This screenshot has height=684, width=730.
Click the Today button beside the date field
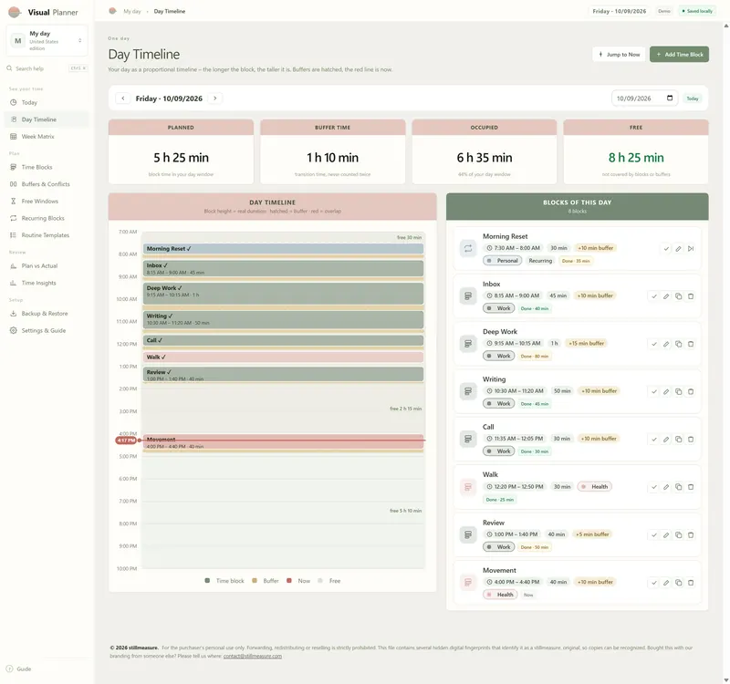point(693,98)
